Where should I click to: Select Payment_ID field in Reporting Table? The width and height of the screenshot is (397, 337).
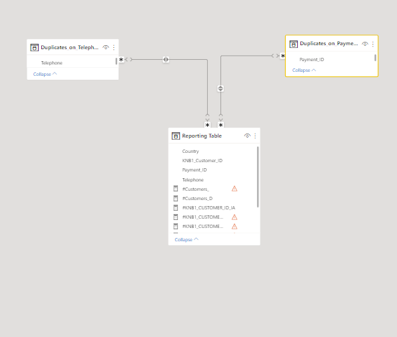pos(195,170)
